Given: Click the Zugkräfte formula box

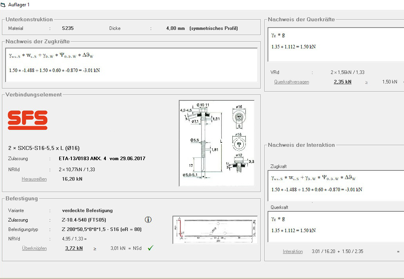Looking at the screenshot, I should tap(131, 65).
